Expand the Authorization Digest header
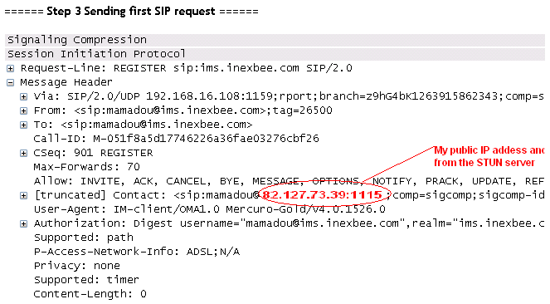 pos(23,223)
